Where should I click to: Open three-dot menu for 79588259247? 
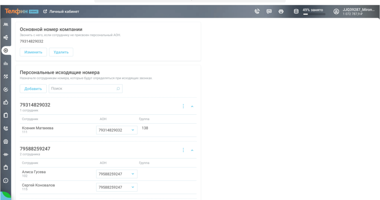(x=183, y=150)
